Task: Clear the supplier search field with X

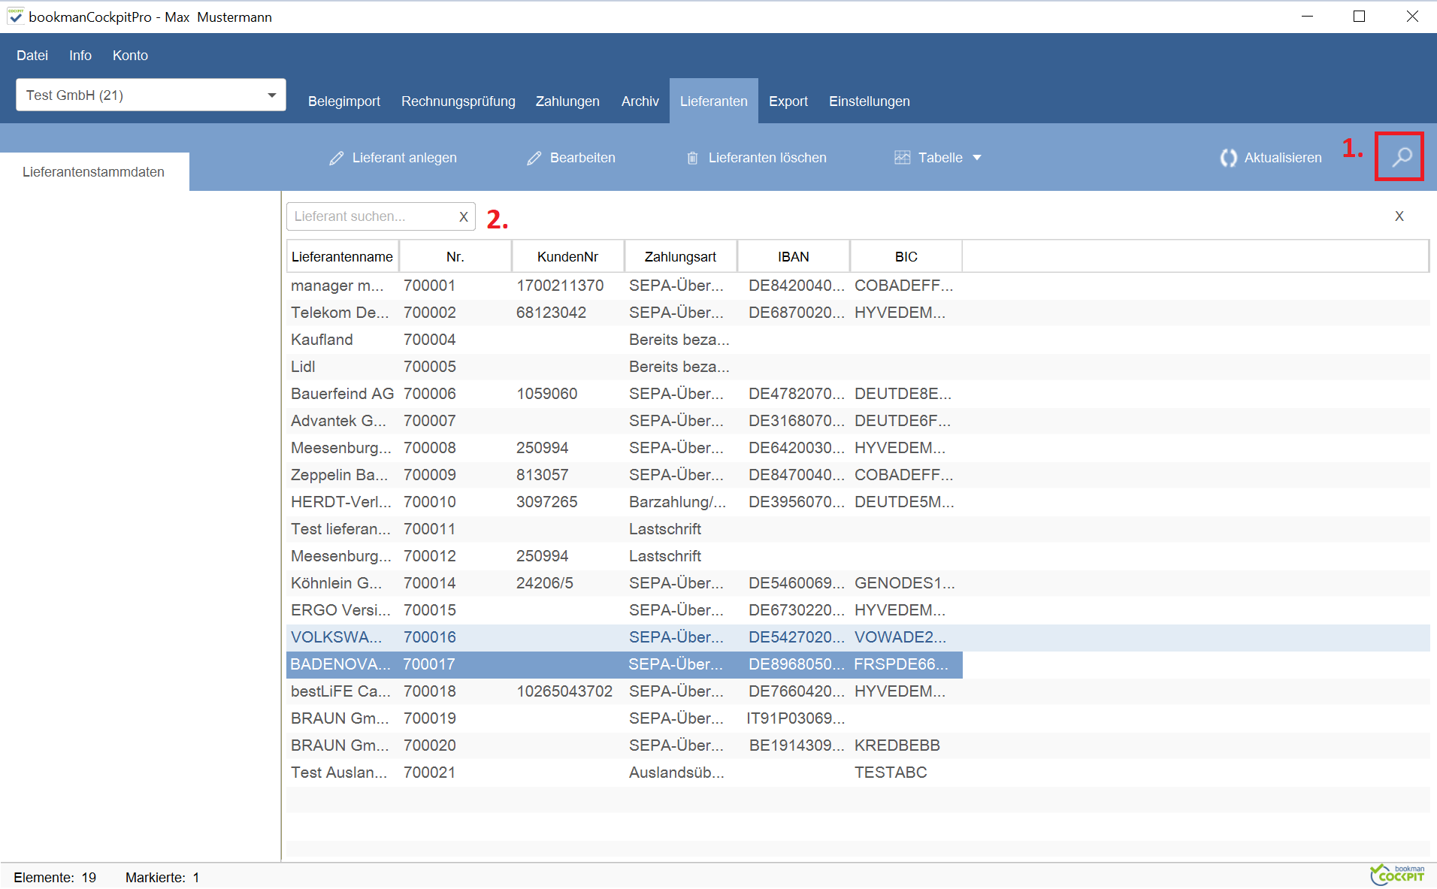Action: 464,216
